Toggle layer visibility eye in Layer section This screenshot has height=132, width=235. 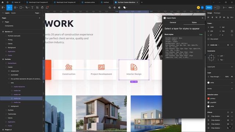point(232,77)
